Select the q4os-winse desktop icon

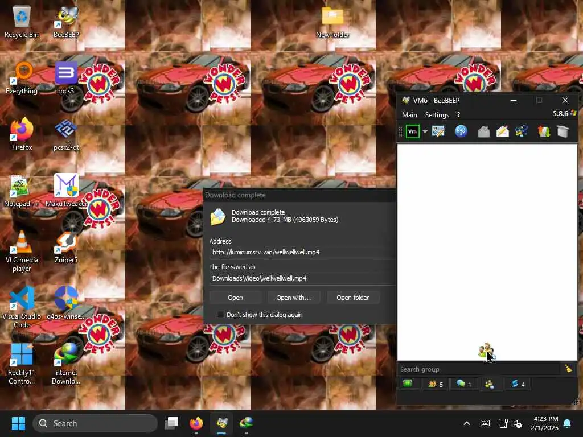coord(66,304)
